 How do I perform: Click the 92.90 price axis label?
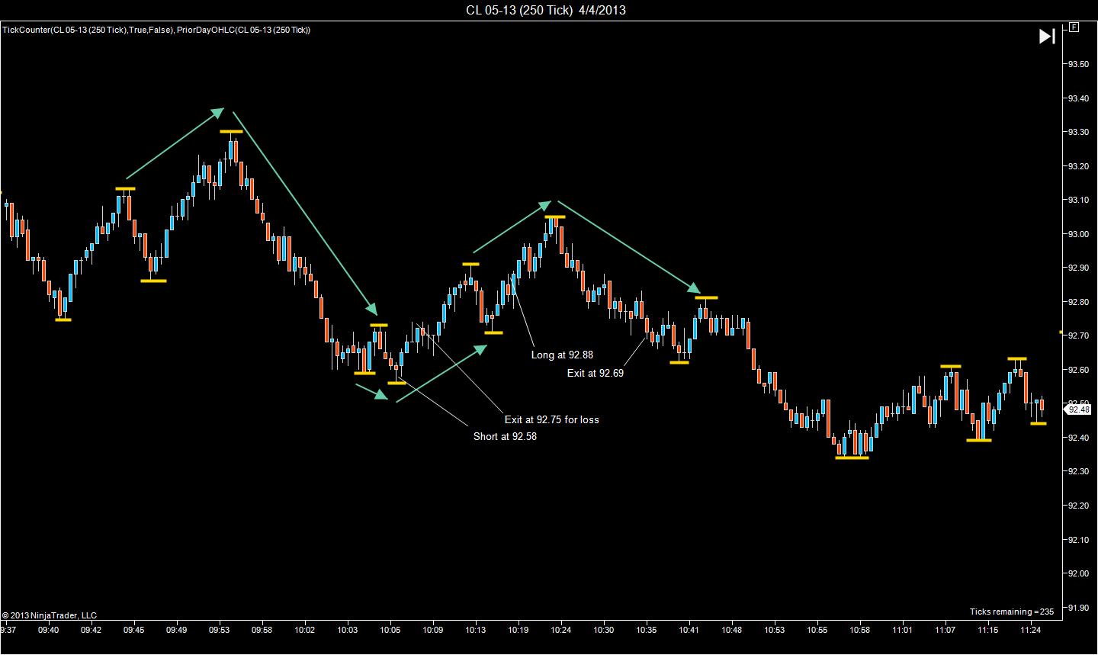[1078, 268]
